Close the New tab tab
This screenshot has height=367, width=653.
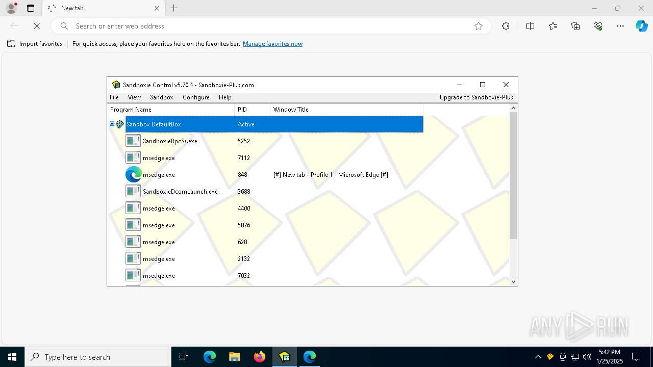pos(157,8)
